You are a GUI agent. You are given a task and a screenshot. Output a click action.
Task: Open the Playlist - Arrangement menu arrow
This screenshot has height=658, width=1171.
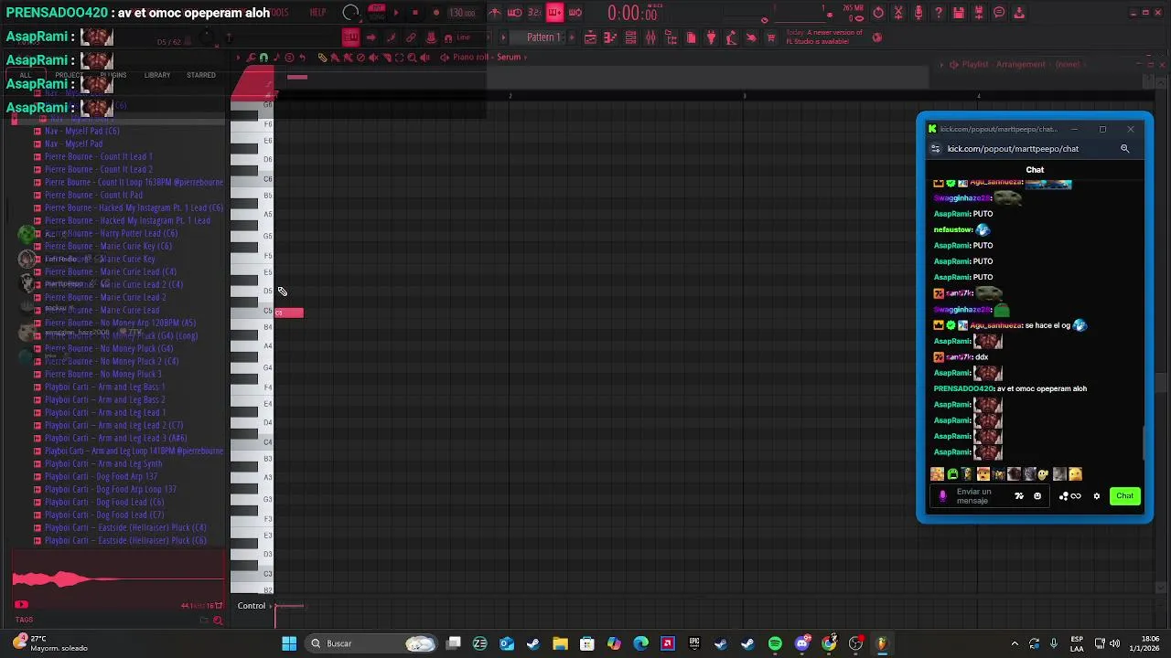pos(940,64)
